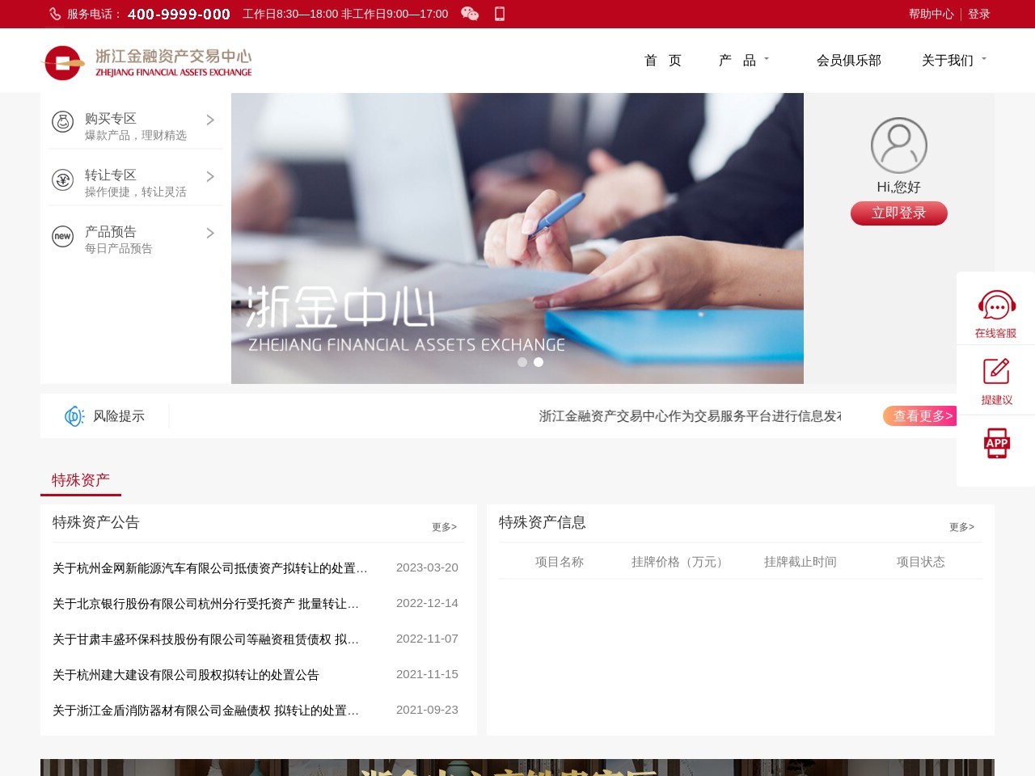Click 更多> in 特殊资产公告 panel
Image resolution: width=1035 pixels, height=776 pixels.
tap(444, 526)
